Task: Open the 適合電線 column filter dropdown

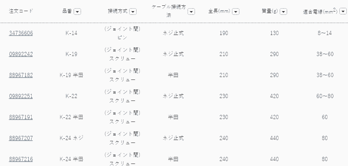Action: [343, 12]
